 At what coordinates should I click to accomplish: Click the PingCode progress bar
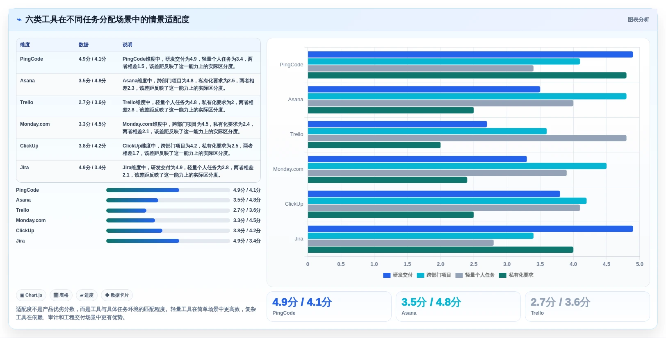(168, 190)
